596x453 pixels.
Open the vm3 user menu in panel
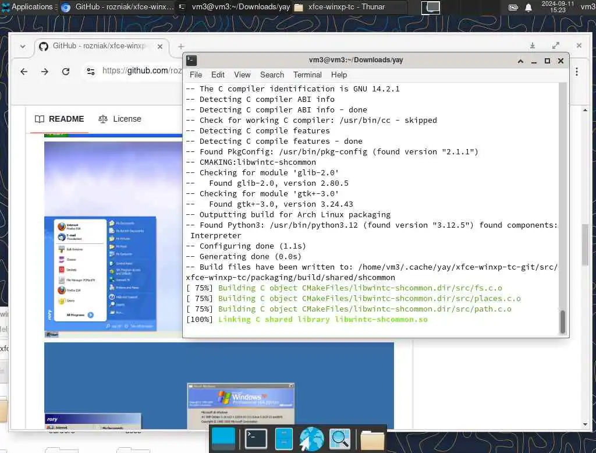point(588,7)
